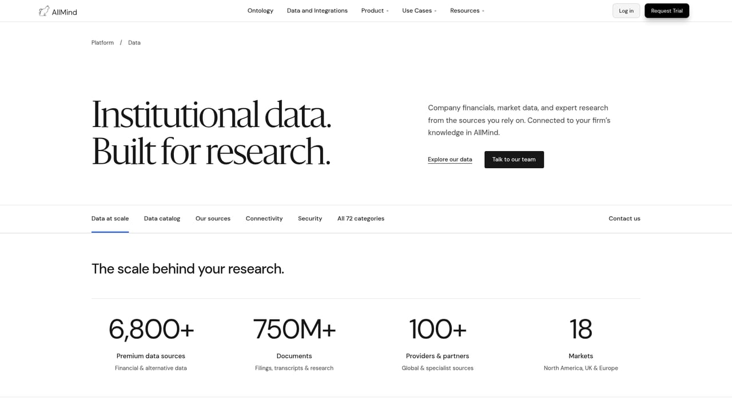
Task: Click the Log in button
Action: (626, 11)
